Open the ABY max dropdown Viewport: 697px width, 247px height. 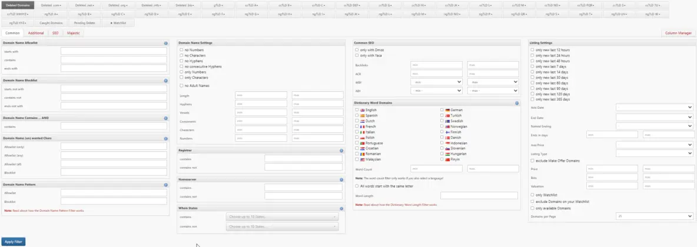(493, 91)
